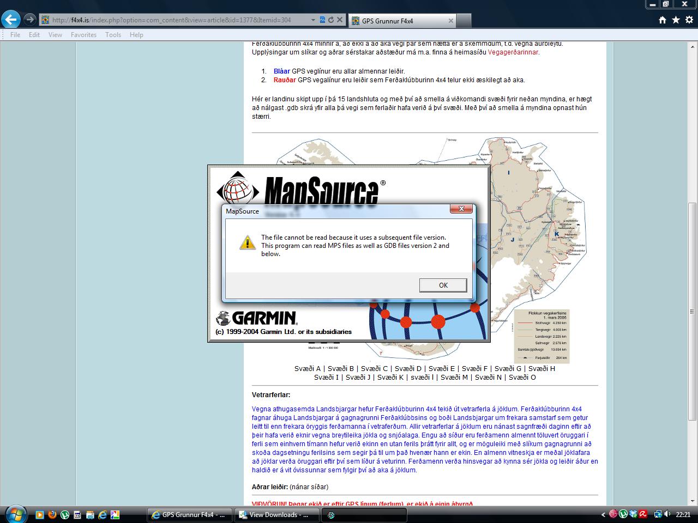Open the Tools menu in menu bar
698x523 pixels.
[113, 35]
